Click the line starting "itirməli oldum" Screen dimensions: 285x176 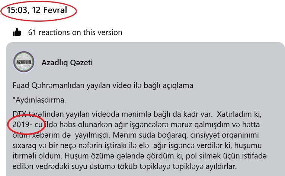(140, 156)
